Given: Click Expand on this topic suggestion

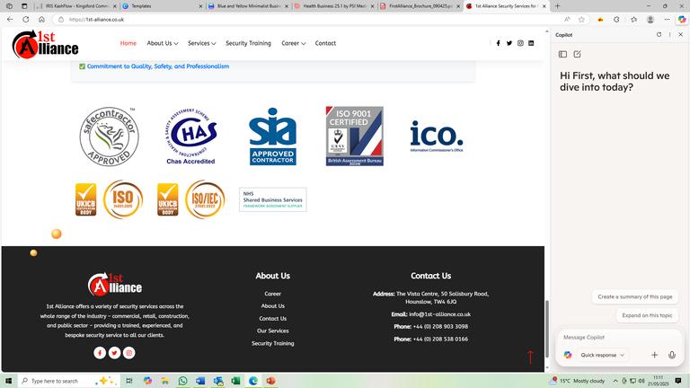Looking at the screenshot, I should (x=647, y=315).
